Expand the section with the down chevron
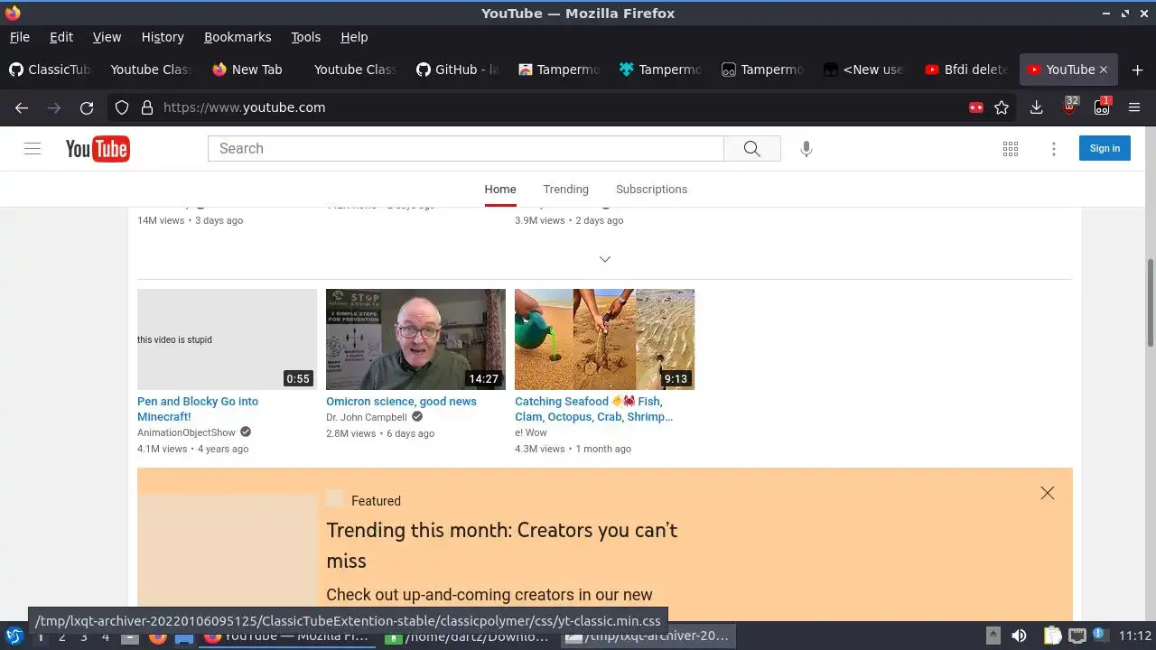Viewport: 1156px width, 650px height. pyautogui.click(x=605, y=259)
